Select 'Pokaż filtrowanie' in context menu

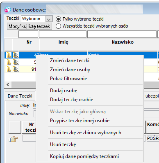[90, 79]
